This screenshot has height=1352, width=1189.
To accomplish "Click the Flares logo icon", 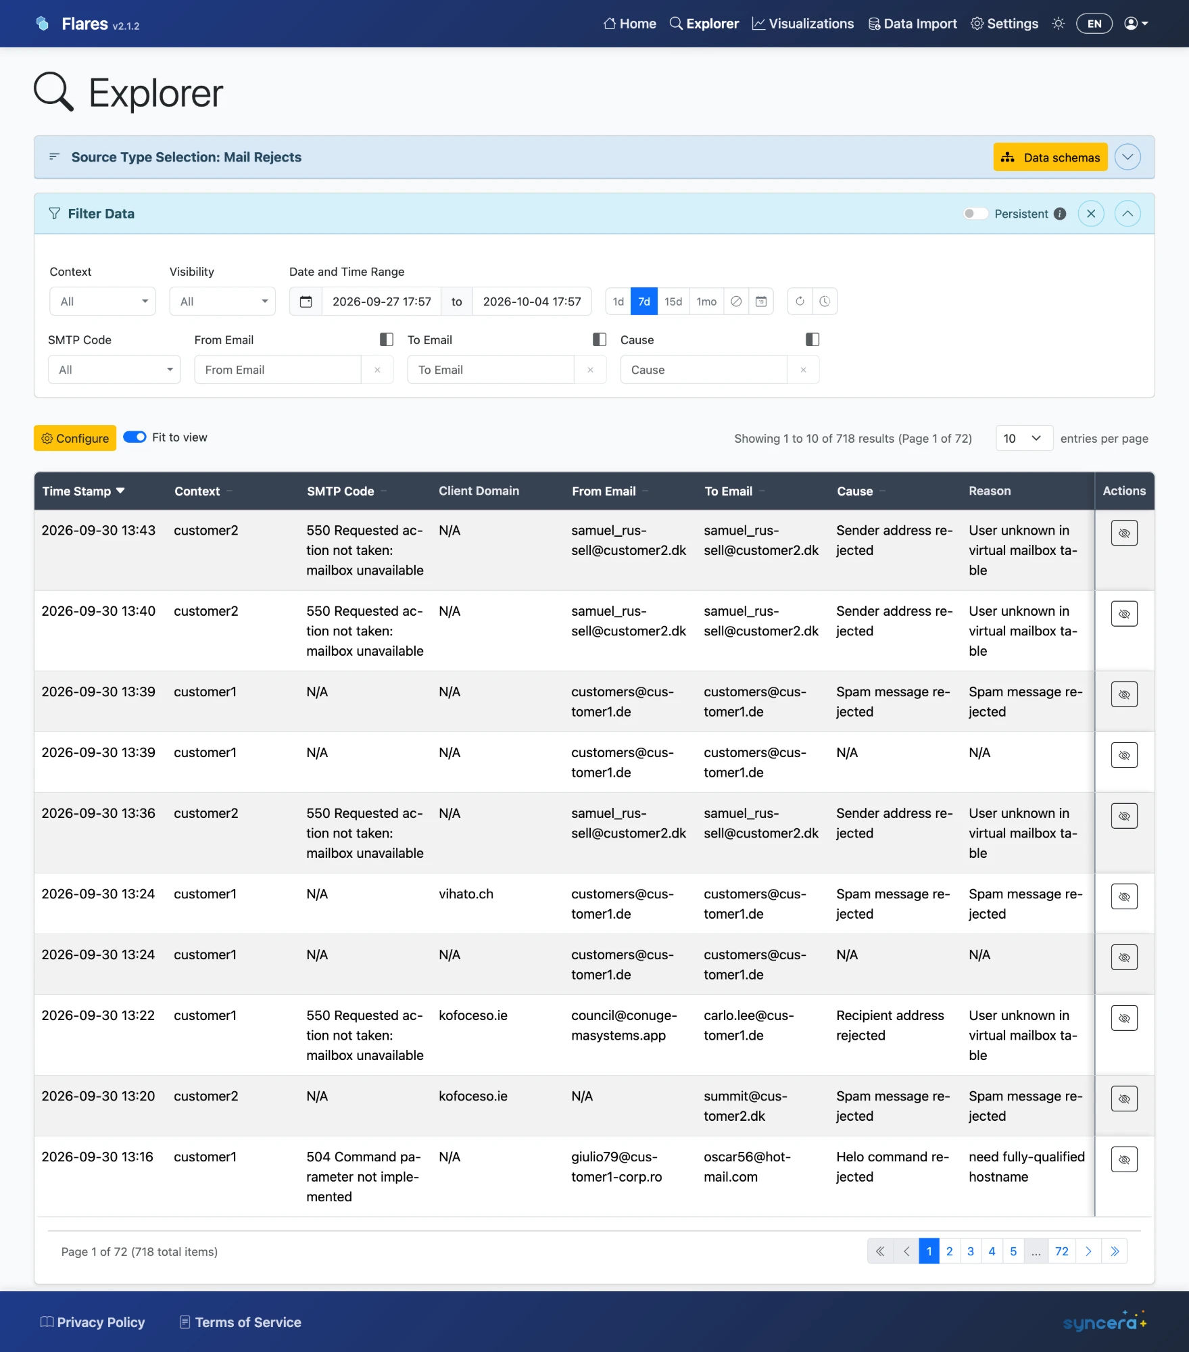I will (x=43, y=24).
